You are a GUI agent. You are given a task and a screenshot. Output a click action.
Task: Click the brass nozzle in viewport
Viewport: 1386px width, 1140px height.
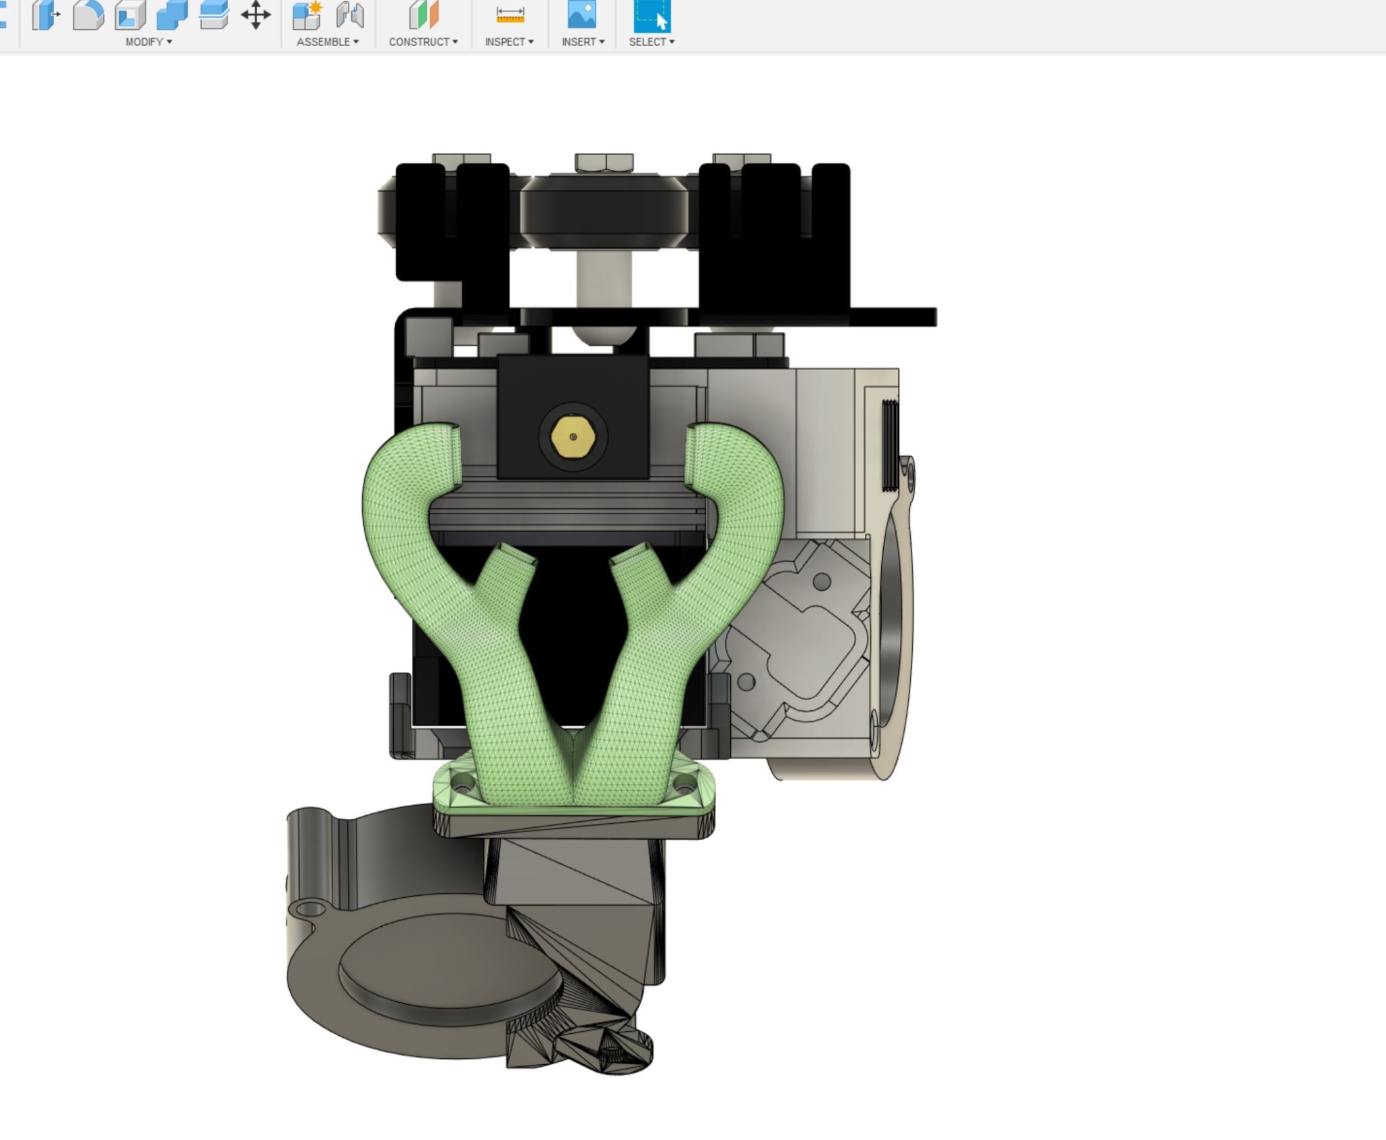(573, 437)
